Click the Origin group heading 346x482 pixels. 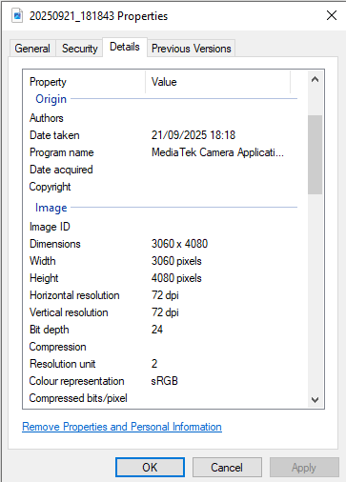(x=51, y=99)
